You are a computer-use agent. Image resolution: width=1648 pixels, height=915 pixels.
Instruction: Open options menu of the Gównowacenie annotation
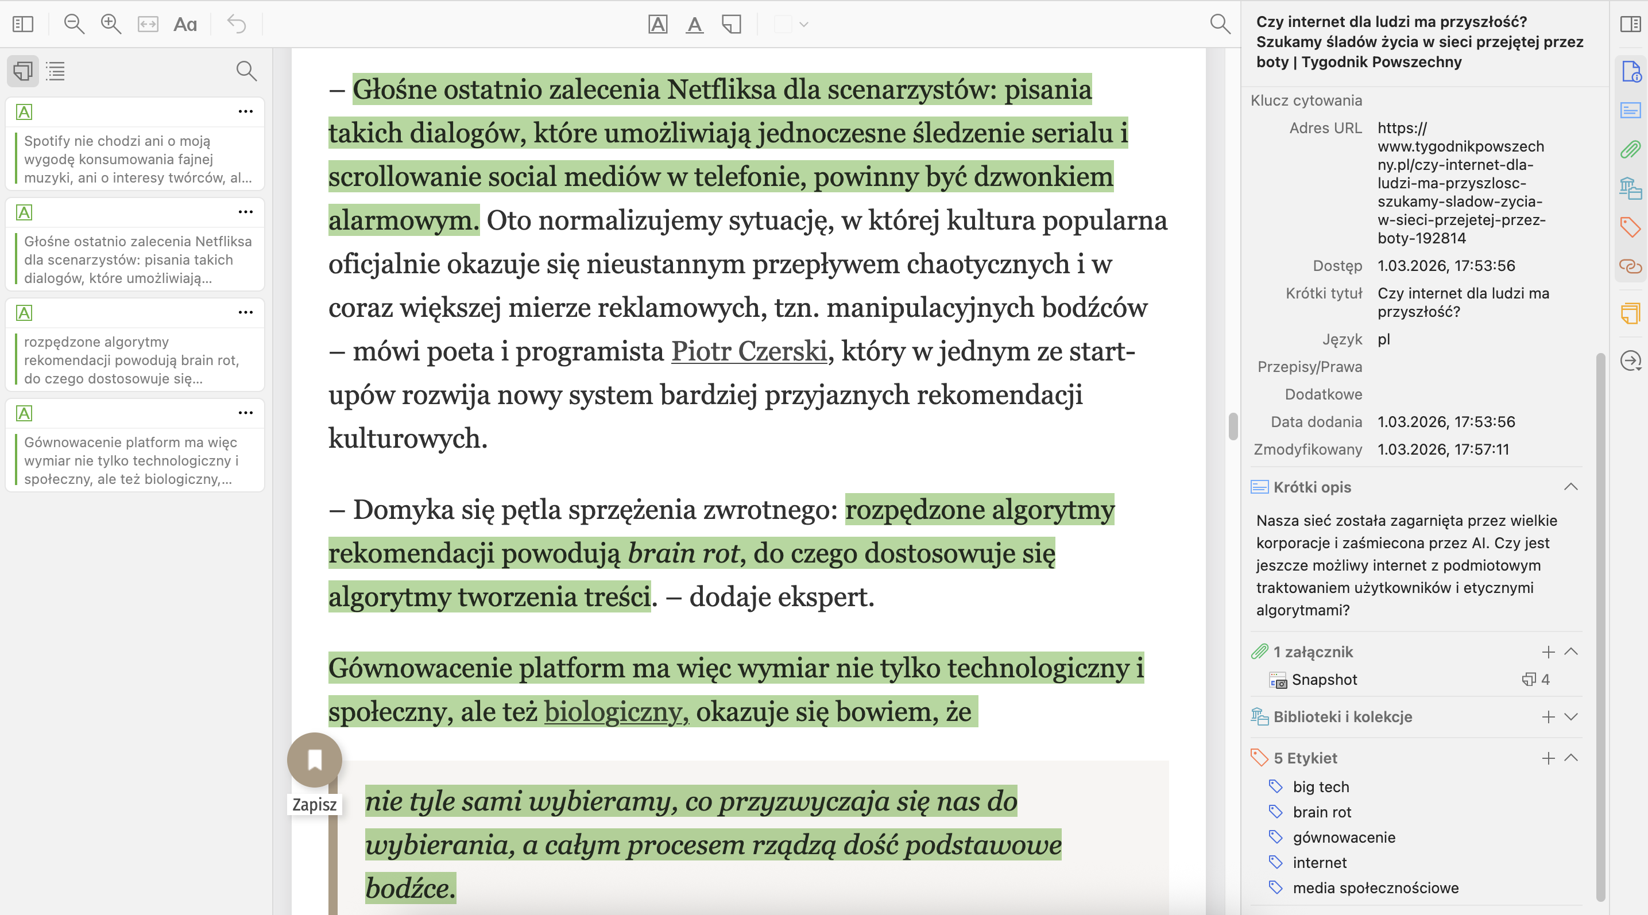(246, 413)
